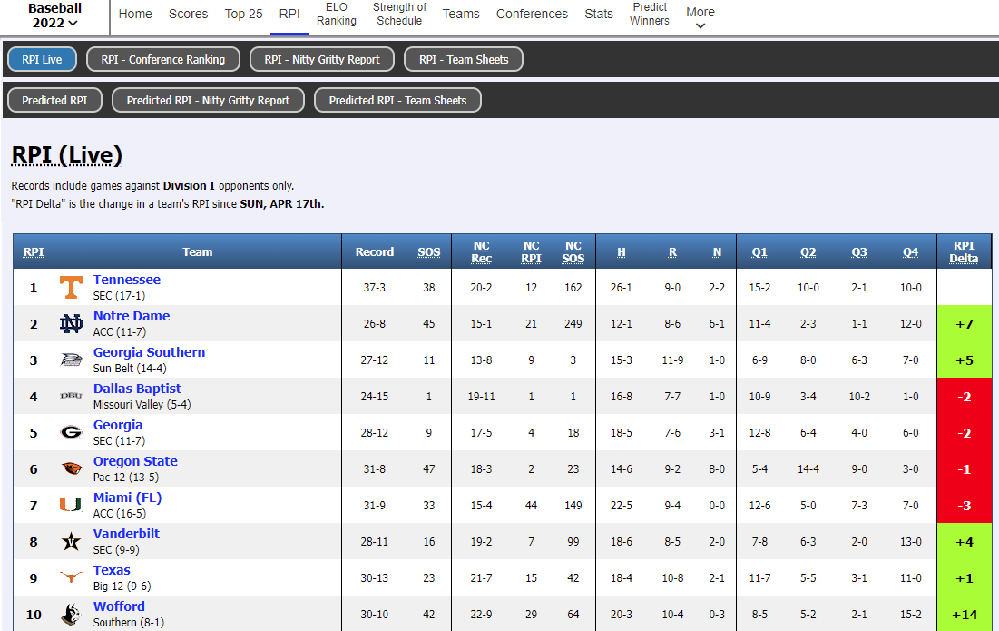Sort by Q3 column header
999x631 pixels.
coord(859,252)
